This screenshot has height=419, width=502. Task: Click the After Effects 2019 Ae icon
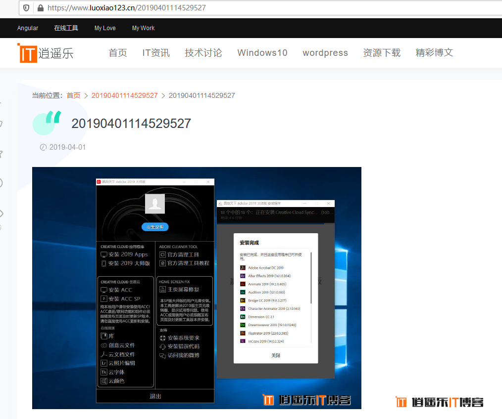pyautogui.click(x=243, y=276)
